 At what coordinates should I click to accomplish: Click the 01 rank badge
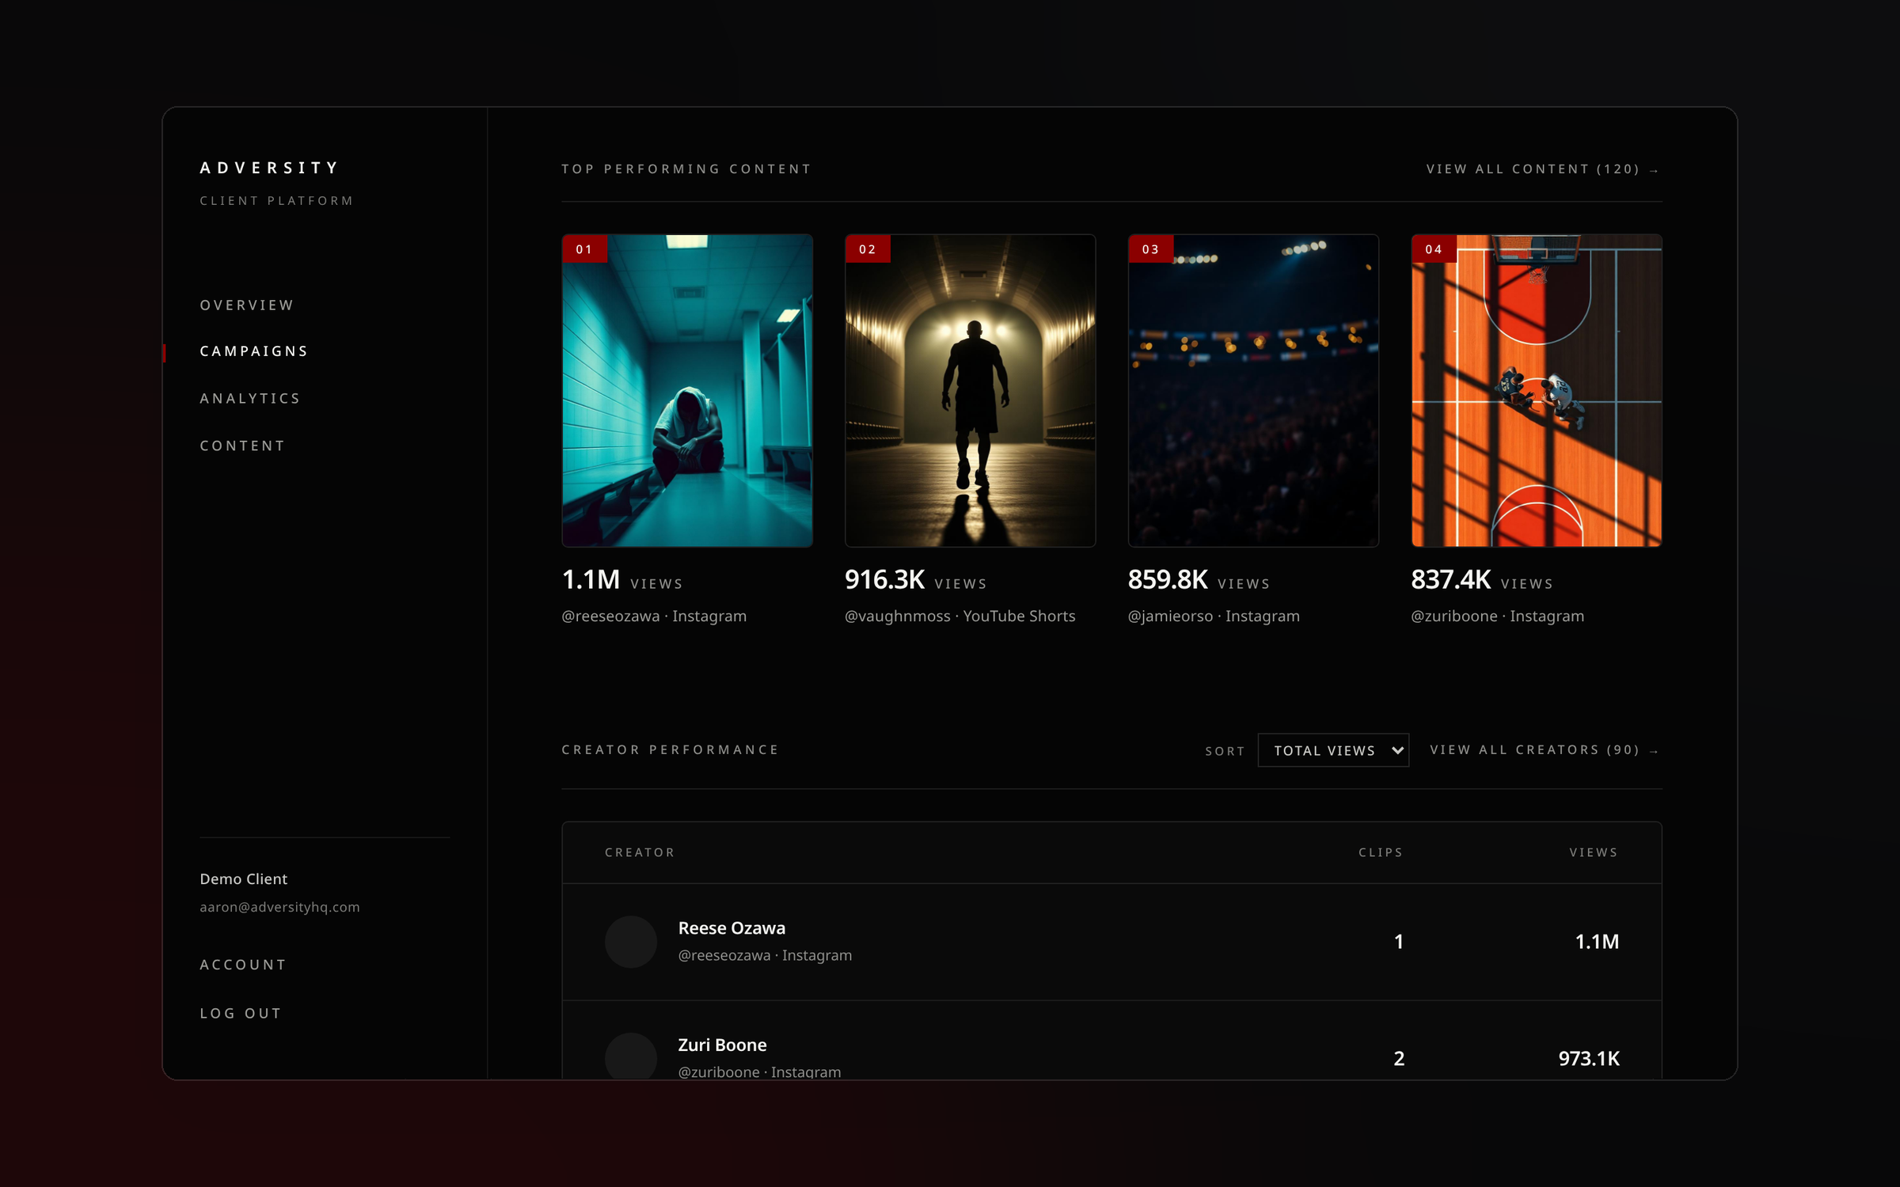click(x=584, y=249)
